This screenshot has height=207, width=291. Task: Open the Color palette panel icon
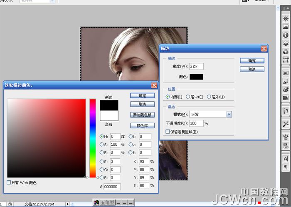pos(286,90)
